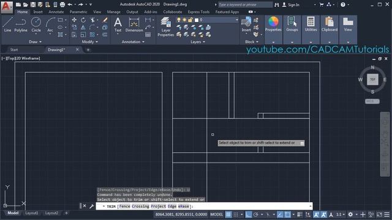Select the Dimension tool
The width and height of the screenshot is (392, 220).
pos(134,24)
